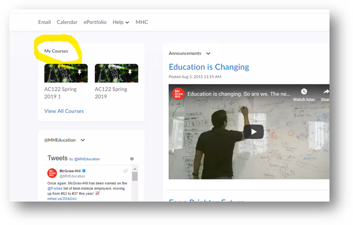The width and height of the screenshot is (353, 225).
Task: Click the Share arrow icon on the video
Action: point(326,92)
